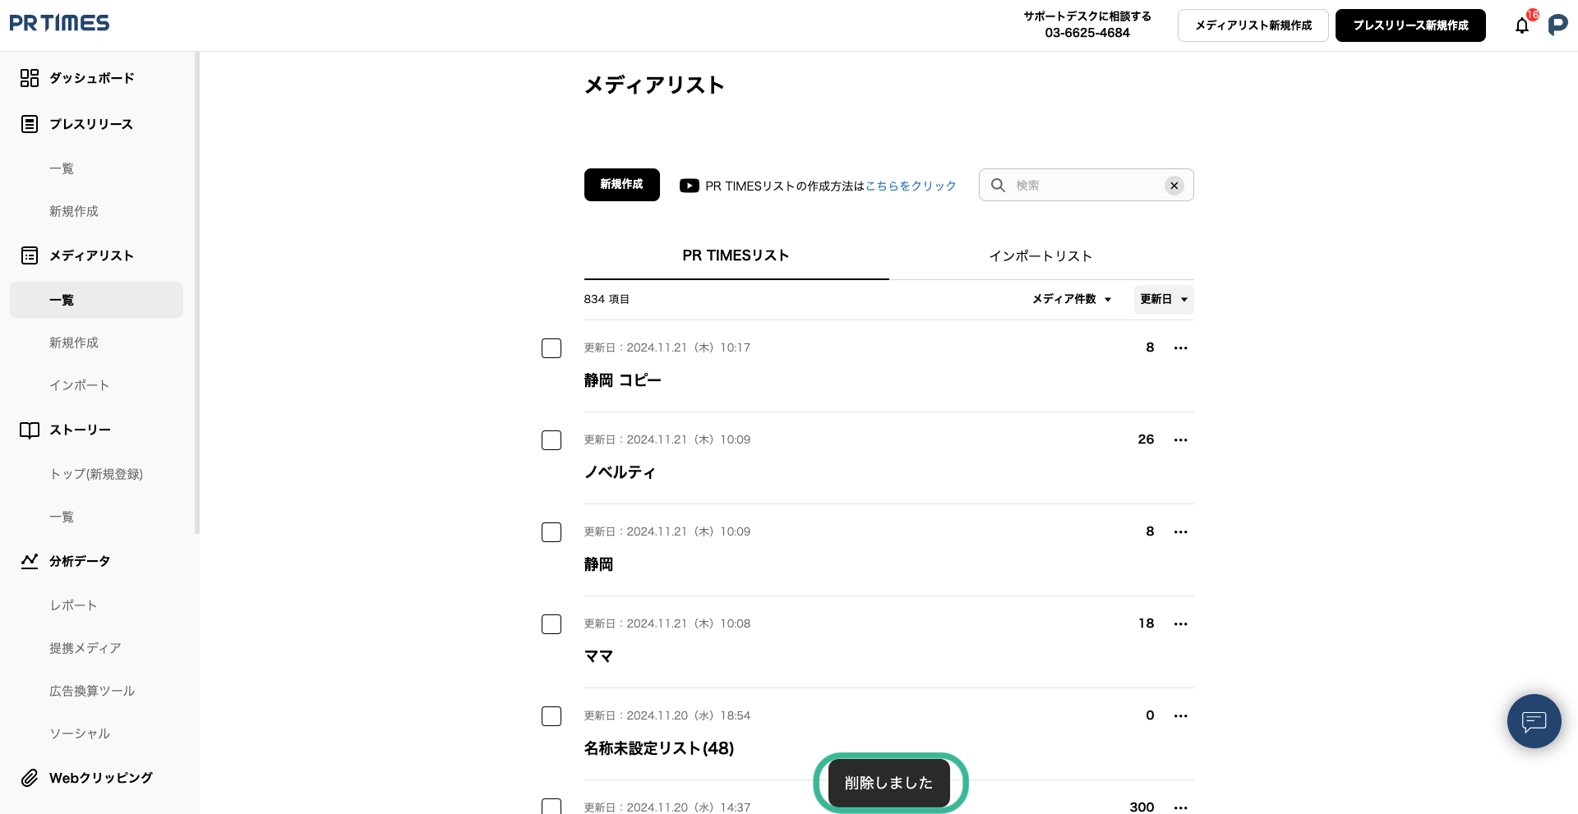Click the user profile avatar icon
The width and height of the screenshot is (1578, 814).
1557,25
